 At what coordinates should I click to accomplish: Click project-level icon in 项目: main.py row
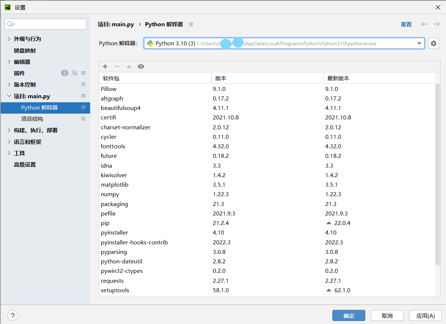(x=83, y=96)
